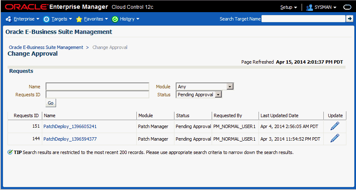The image size is (356, 190).
Task: Open the SYSMAN user menu
Action: click(x=325, y=7)
